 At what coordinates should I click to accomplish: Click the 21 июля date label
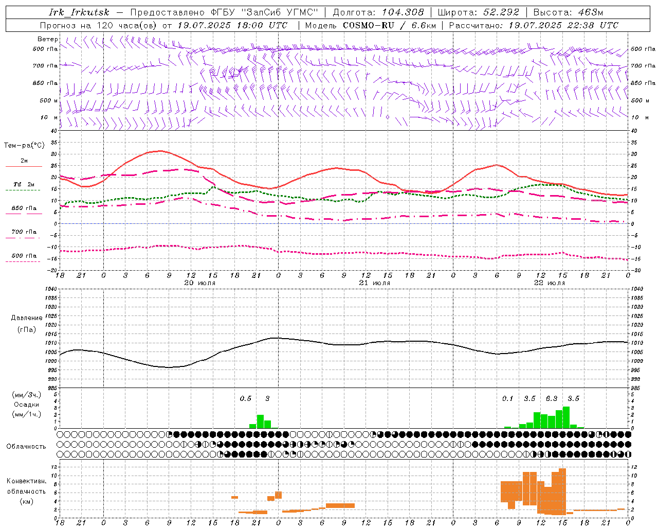point(375,283)
